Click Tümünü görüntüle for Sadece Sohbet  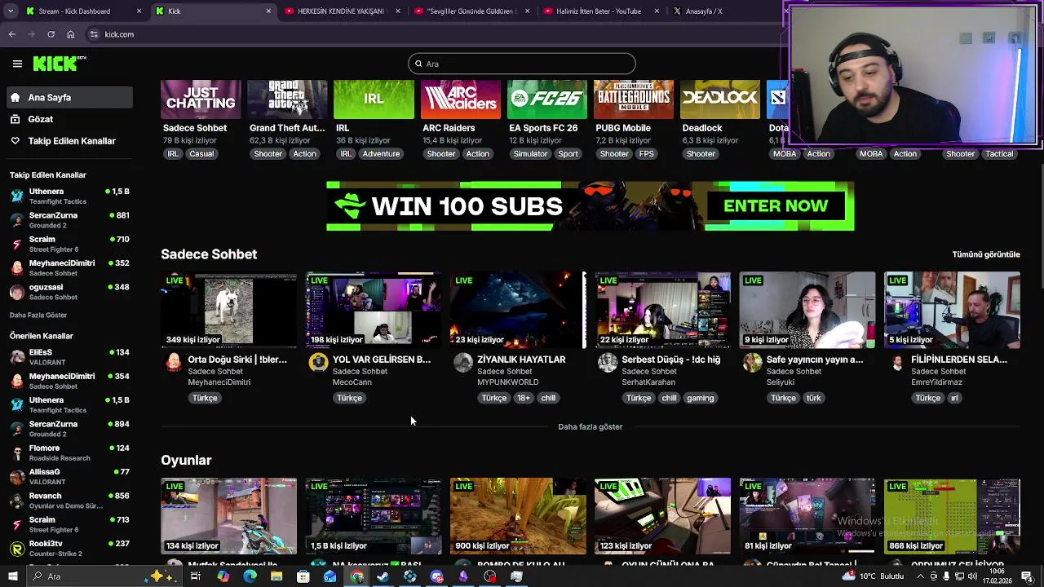pyautogui.click(x=986, y=254)
